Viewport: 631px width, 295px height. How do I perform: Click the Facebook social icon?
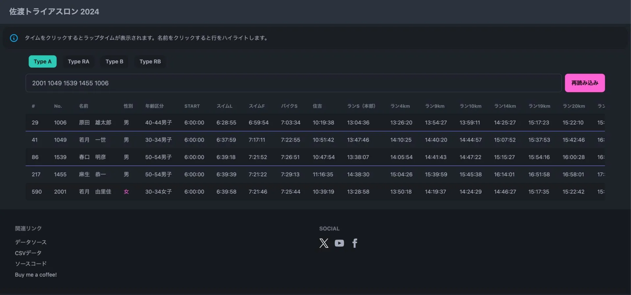pos(355,243)
